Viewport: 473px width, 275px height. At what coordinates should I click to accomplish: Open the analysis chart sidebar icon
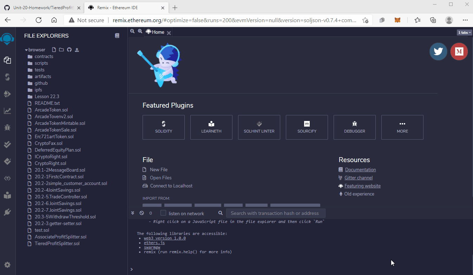(7, 111)
